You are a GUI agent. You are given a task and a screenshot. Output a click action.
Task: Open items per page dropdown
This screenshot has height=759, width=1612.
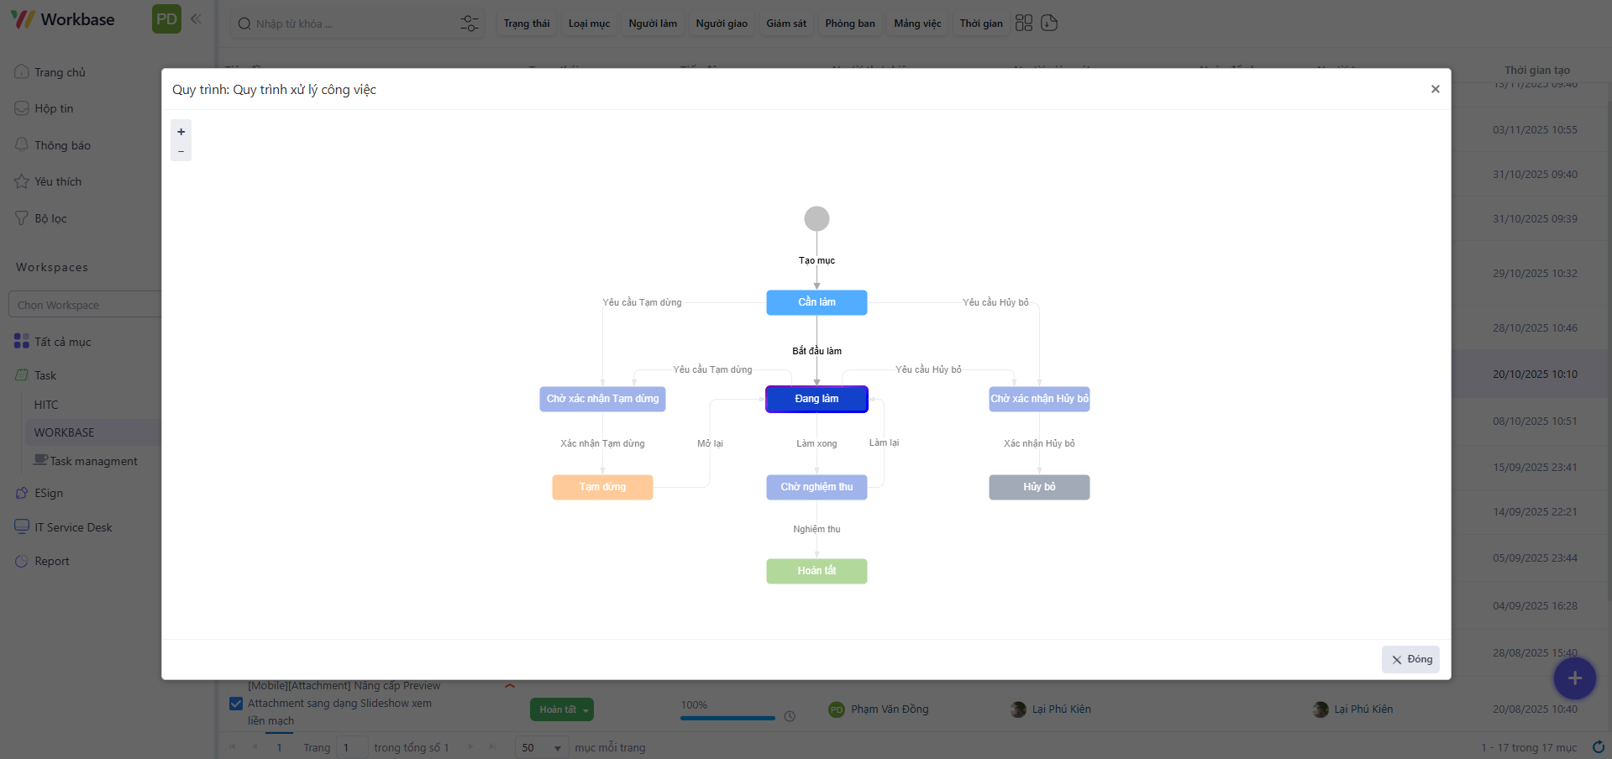point(541,747)
